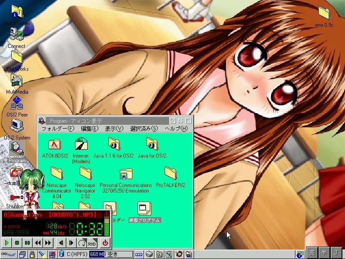345x259 pixels.
Task: Stop playback in the MP3 player
Action: (x=17, y=243)
